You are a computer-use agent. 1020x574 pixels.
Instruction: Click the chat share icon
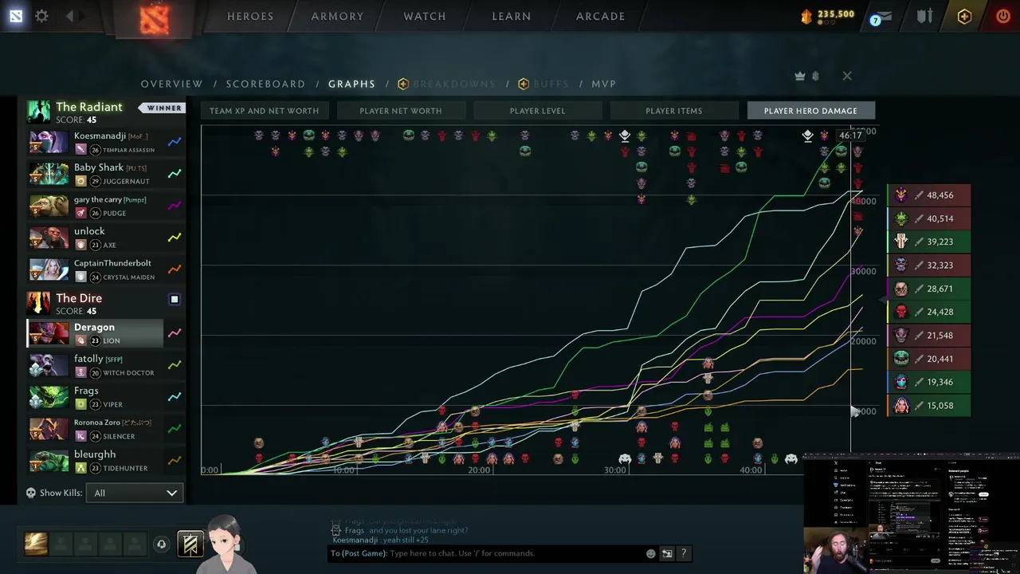point(667,553)
